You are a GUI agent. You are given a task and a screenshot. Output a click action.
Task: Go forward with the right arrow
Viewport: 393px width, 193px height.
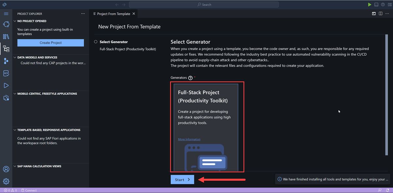pyautogui.click(x=123, y=5)
